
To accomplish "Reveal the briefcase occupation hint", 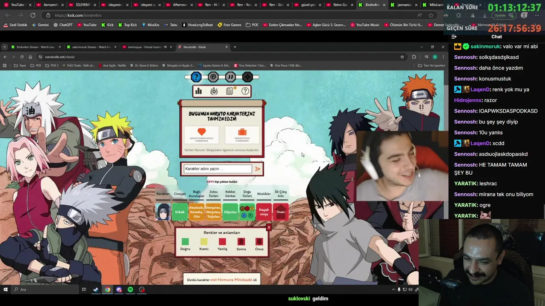I will pos(242,135).
